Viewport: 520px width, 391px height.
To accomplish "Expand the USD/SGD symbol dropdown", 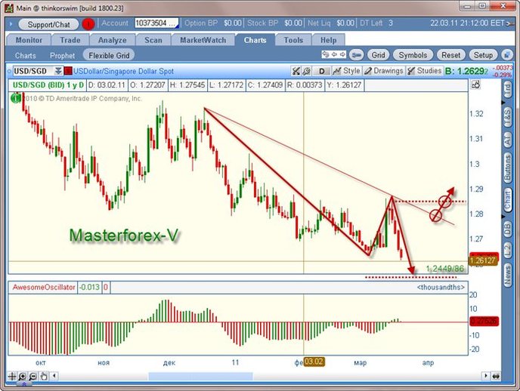I will click(57, 71).
